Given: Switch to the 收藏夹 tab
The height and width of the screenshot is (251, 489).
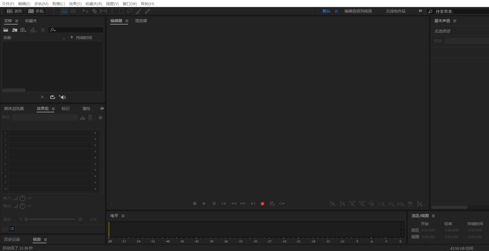Looking at the screenshot, I should (x=31, y=21).
